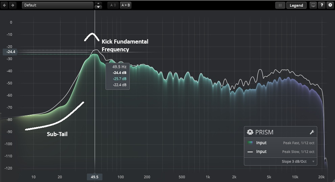Viewport: 335px width, 182px height.
Task: Click the 10 frequency axis label
Action: 33,177
